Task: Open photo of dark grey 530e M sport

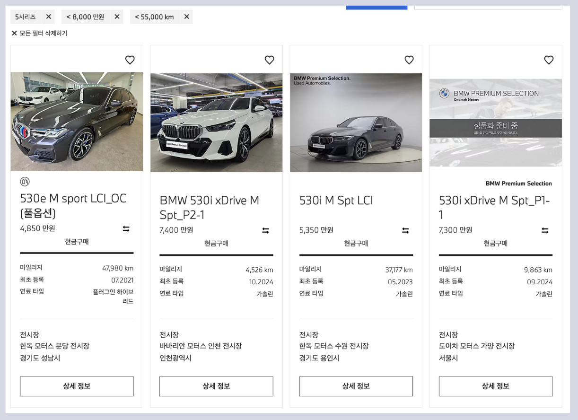Action: tap(77, 122)
